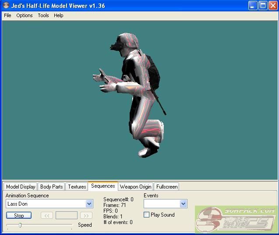Enable the Play Sound checkbox
The image size is (279, 235).
[x=146, y=215]
